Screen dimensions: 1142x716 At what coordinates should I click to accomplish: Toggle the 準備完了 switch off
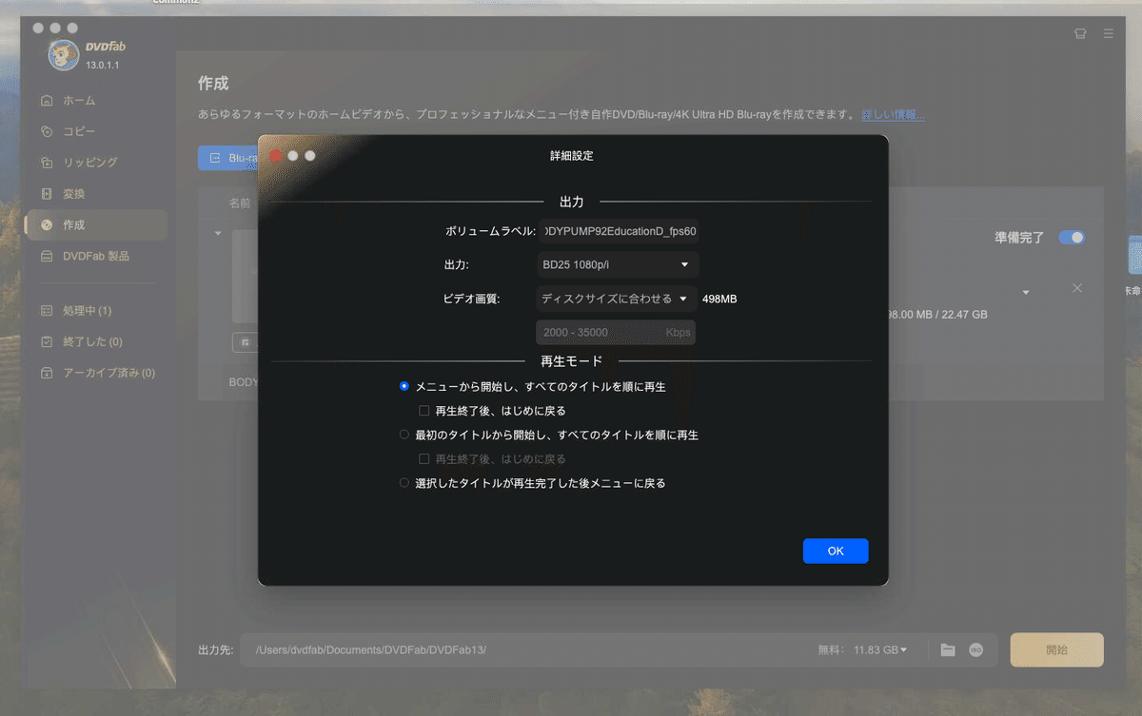[x=1072, y=238]
